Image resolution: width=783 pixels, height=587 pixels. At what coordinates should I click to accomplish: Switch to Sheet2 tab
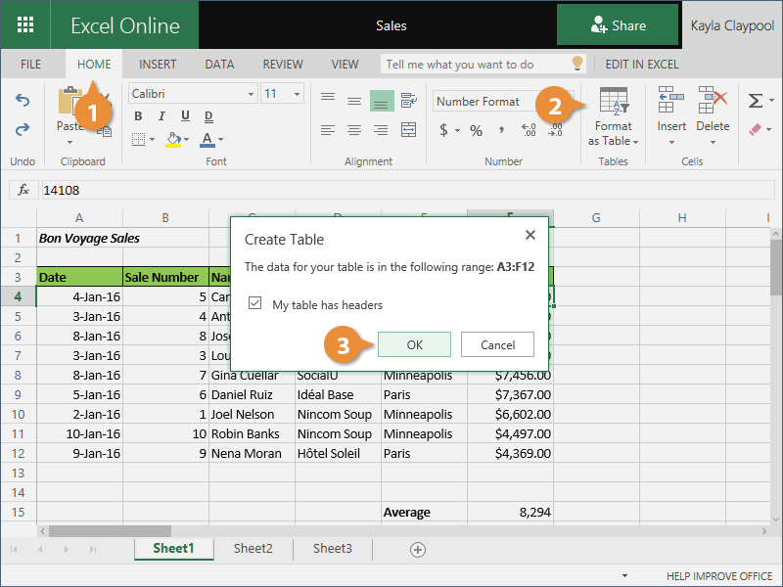(x=253, y=549)
